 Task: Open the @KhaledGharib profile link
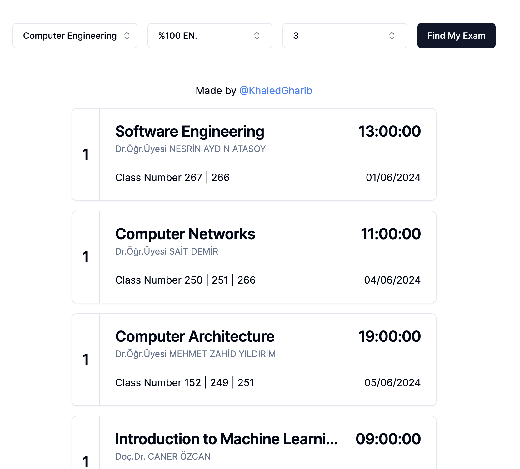(x=276, y=91)
